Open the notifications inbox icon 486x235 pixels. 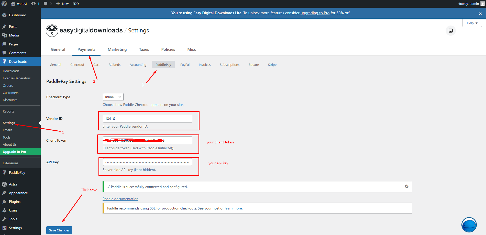pos(450,31)
